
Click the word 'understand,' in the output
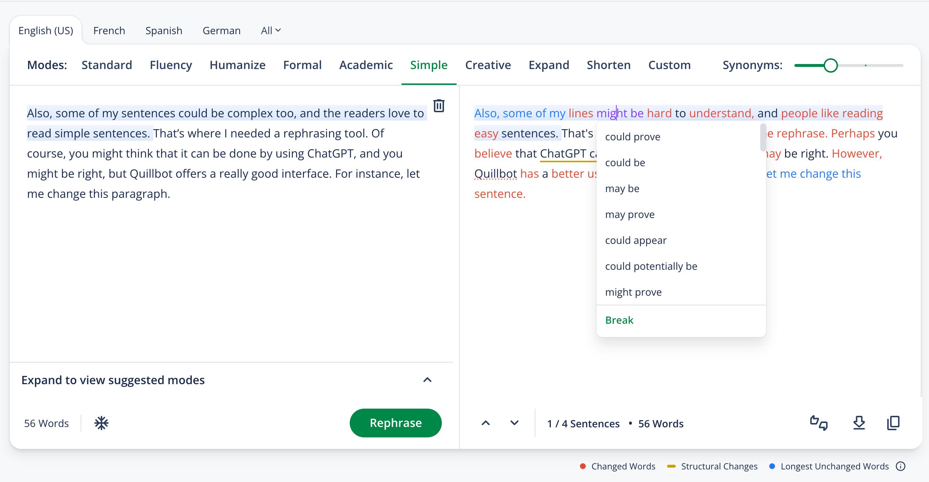(x=721, y=113)
